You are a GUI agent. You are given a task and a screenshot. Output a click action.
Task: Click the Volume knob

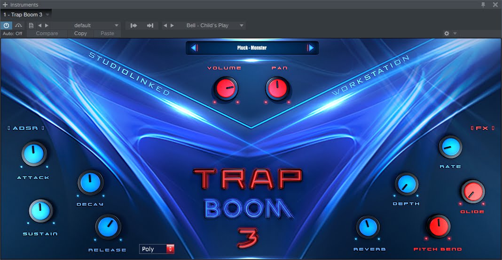pos(226,89)
